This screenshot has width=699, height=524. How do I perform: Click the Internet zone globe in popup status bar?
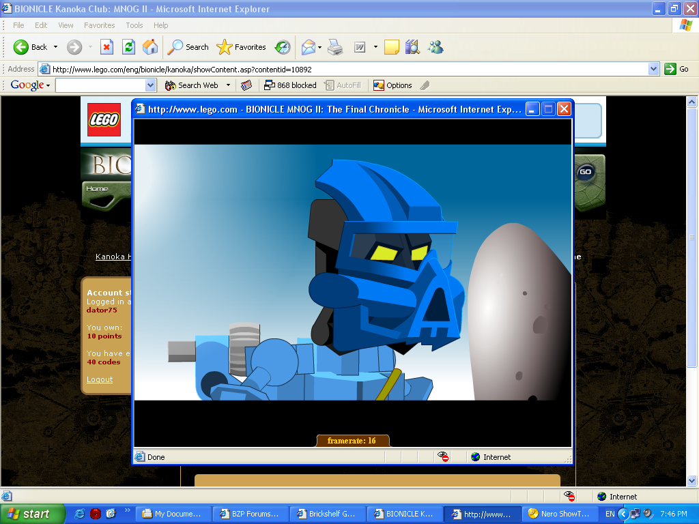(476, 456)
